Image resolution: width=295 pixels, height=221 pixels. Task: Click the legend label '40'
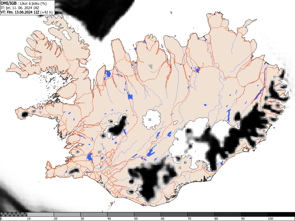click(109, 219)
